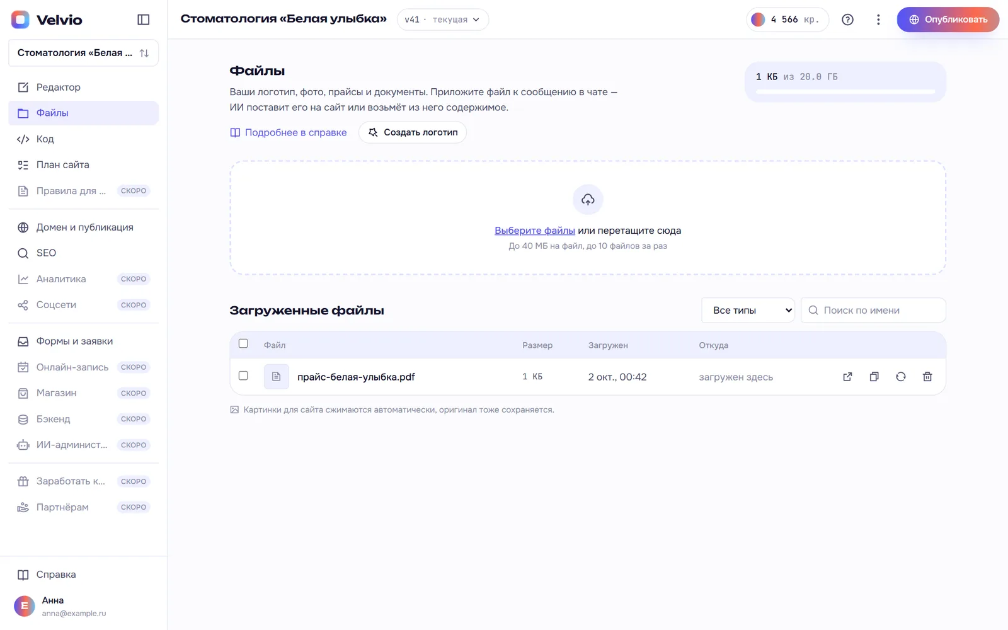This screenshot has height=630, width=1008.
Task: Open the Код sidebar section
Action: [83, 139]
